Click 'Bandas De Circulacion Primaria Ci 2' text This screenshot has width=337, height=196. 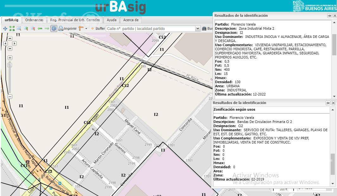click(264, 122)
